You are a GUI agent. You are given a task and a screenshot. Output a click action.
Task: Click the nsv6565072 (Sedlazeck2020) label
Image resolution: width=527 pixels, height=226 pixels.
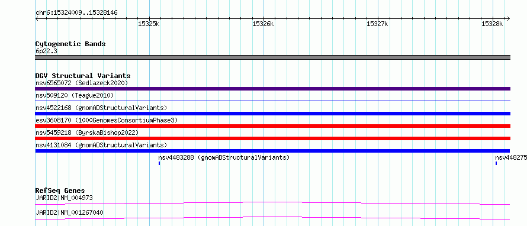coord(82,83)
